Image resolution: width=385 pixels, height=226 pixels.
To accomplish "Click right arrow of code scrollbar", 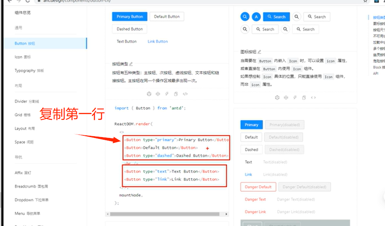I will pyautogui.click(x=226, y=214).
